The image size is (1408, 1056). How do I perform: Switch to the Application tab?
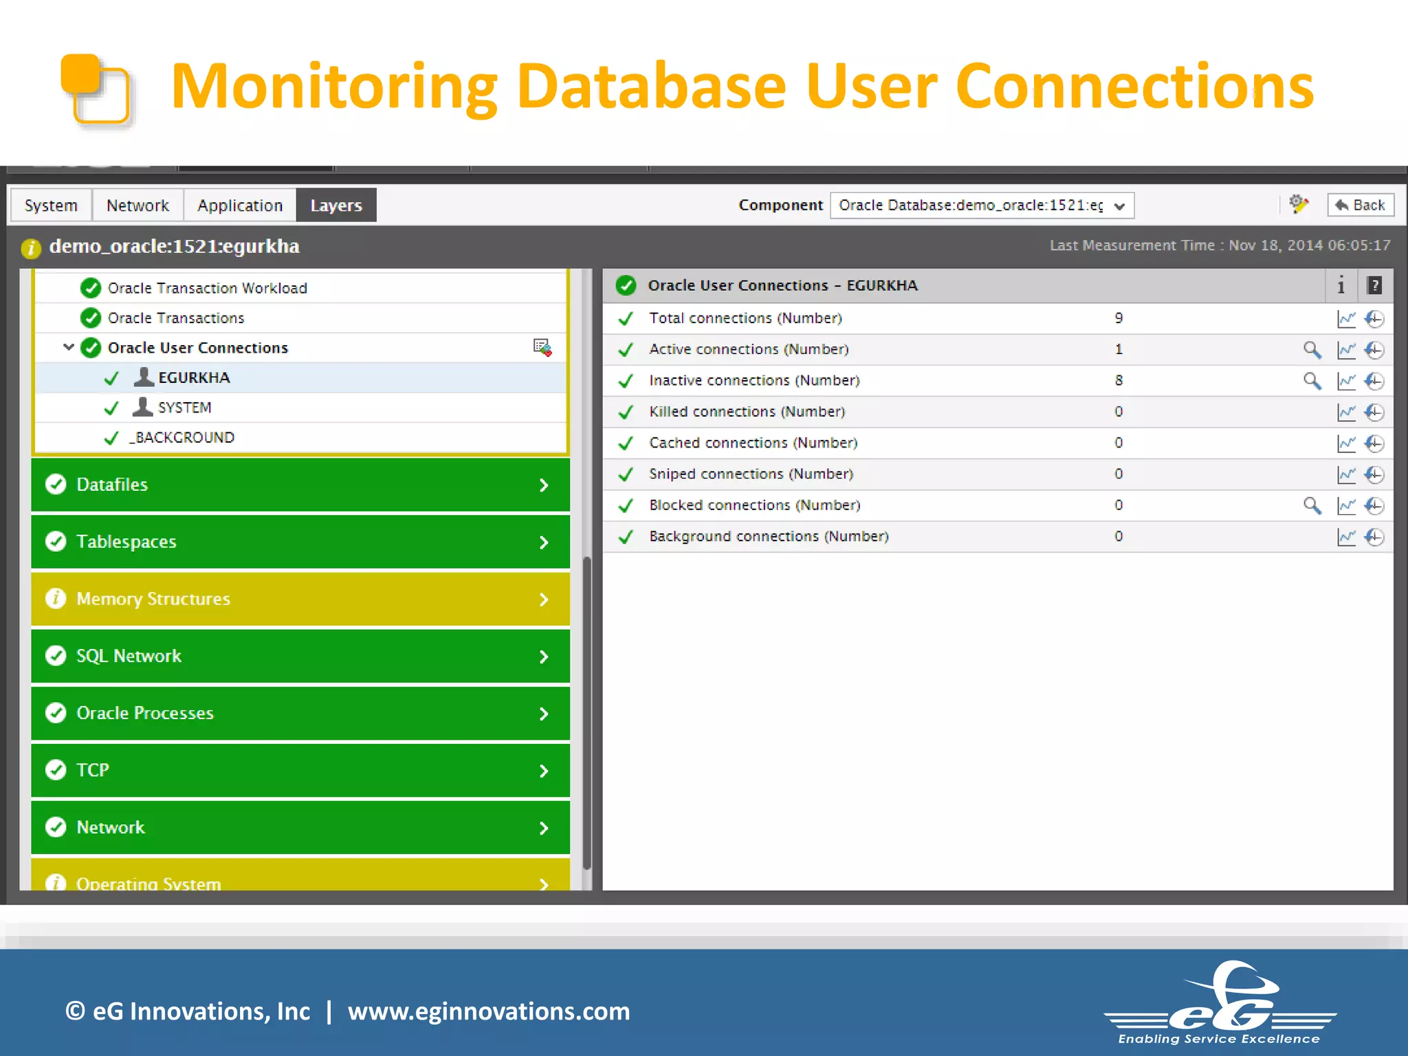pos(240,206)
